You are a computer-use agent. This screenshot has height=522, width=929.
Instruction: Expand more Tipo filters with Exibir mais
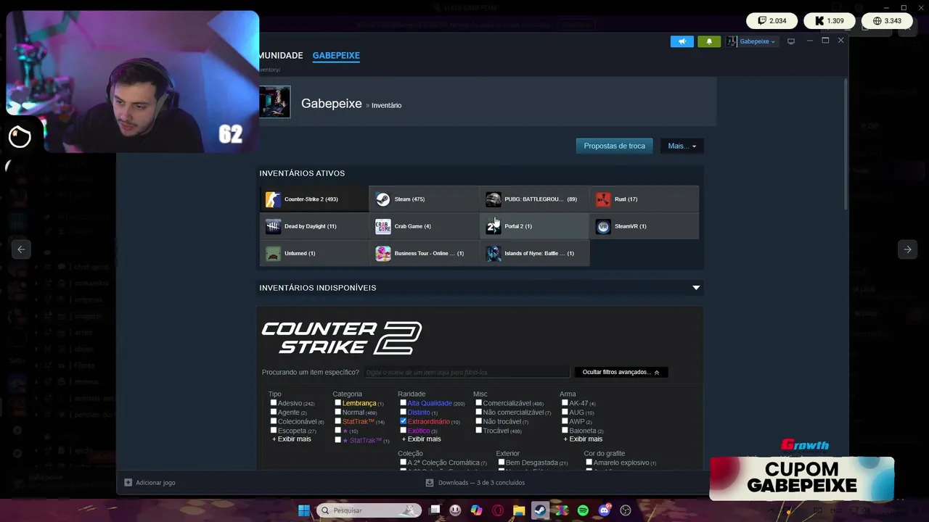(292, 439)
